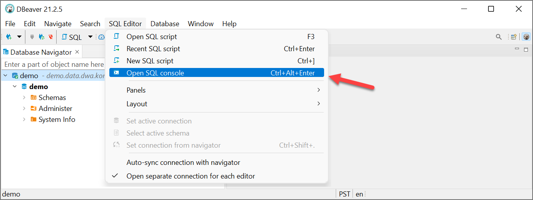Select the DBeaver perspective beaver icon
533x200 pixels.
tap(526, 37)
